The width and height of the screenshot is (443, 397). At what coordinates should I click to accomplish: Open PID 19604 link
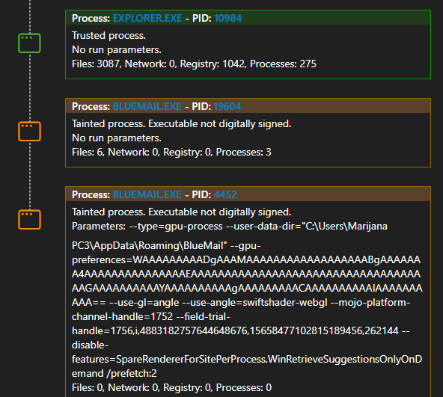pyautogui.click(x=227, y=106)
